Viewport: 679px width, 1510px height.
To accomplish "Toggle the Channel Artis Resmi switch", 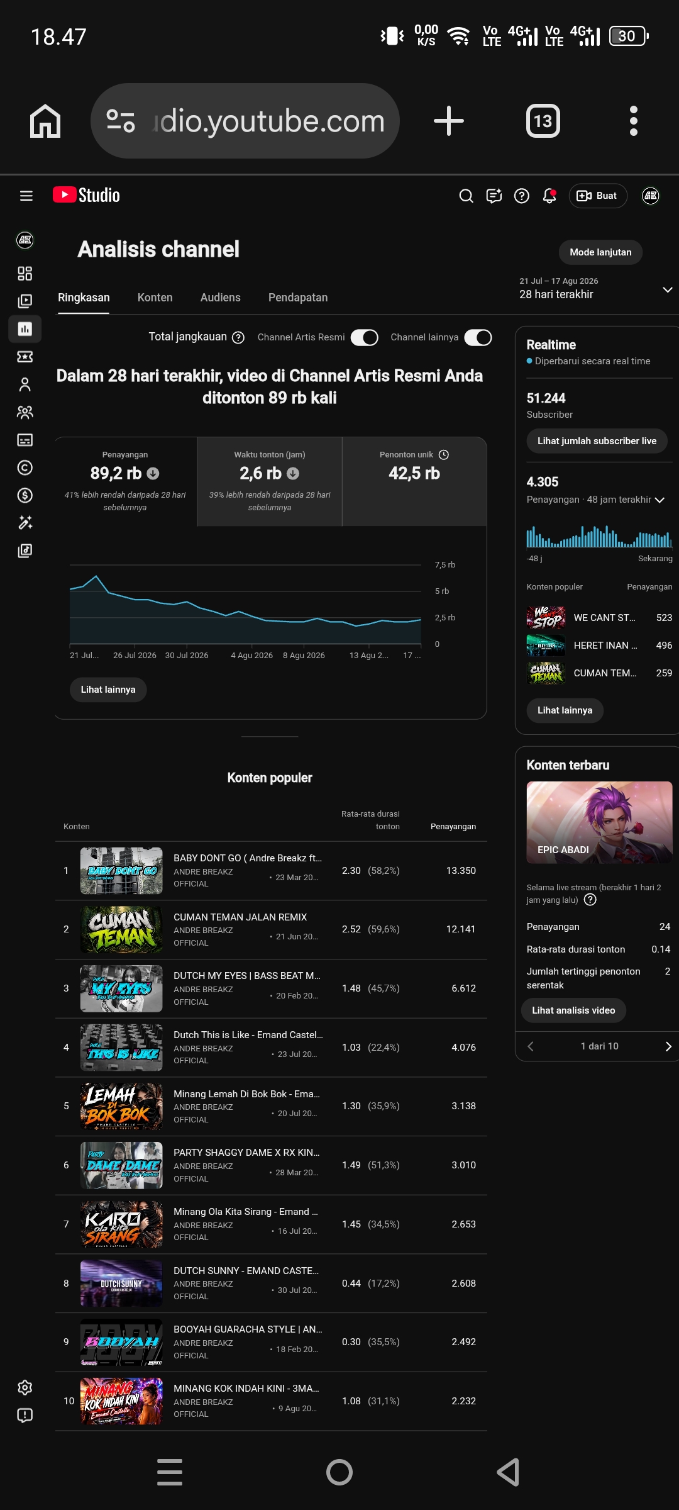I will click(364, 337).
